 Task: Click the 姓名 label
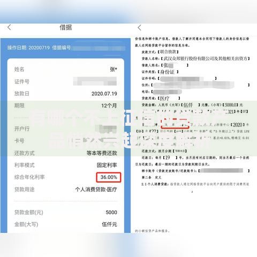tap(19, 69)
